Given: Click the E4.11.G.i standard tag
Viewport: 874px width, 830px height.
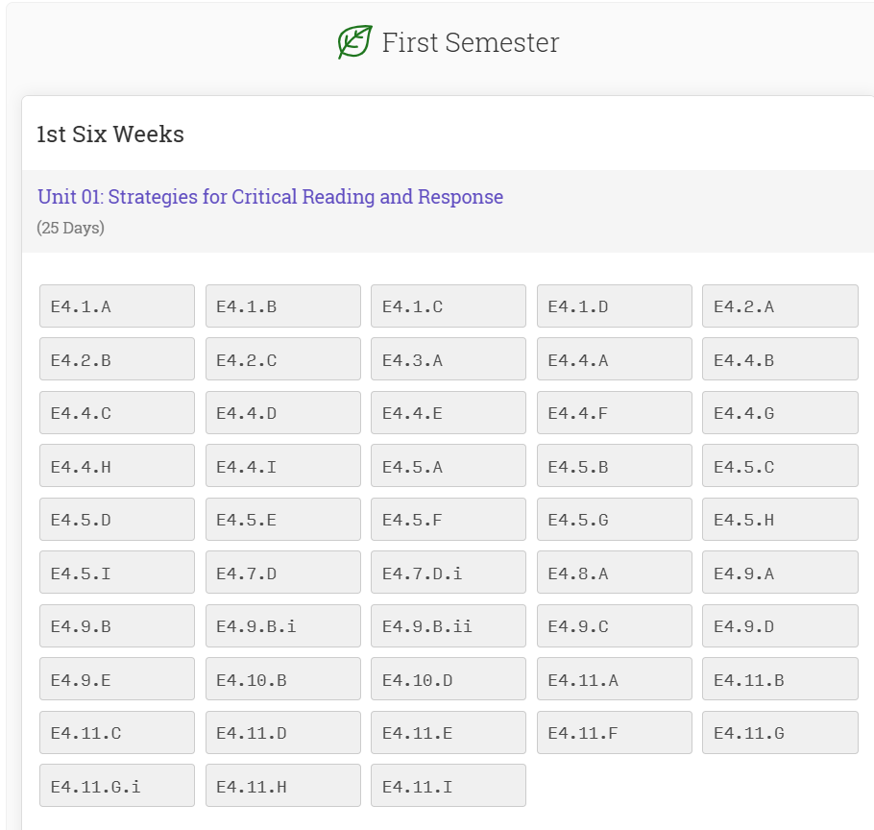Looking at the screenshot, I should 117,787.
